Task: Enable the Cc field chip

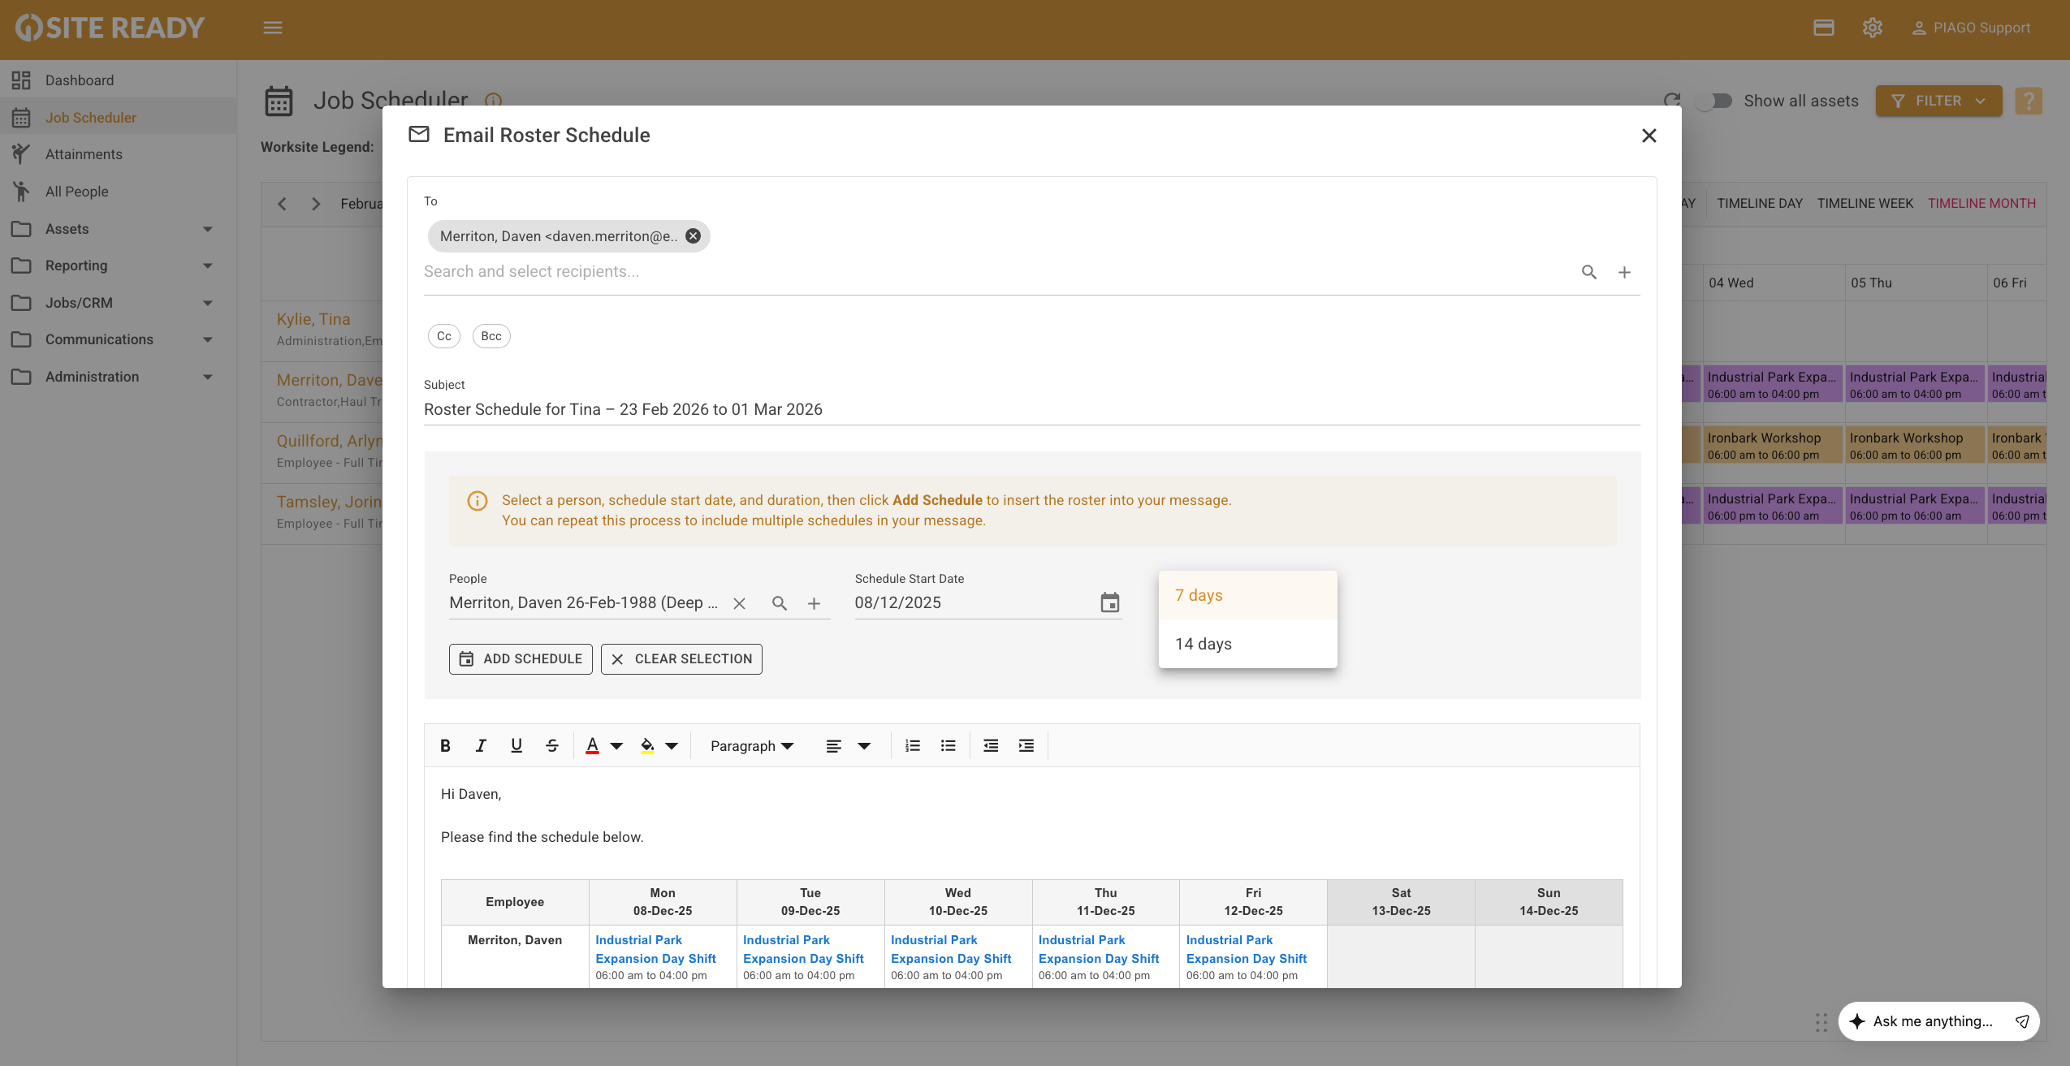Action: [x=443, y=336]
